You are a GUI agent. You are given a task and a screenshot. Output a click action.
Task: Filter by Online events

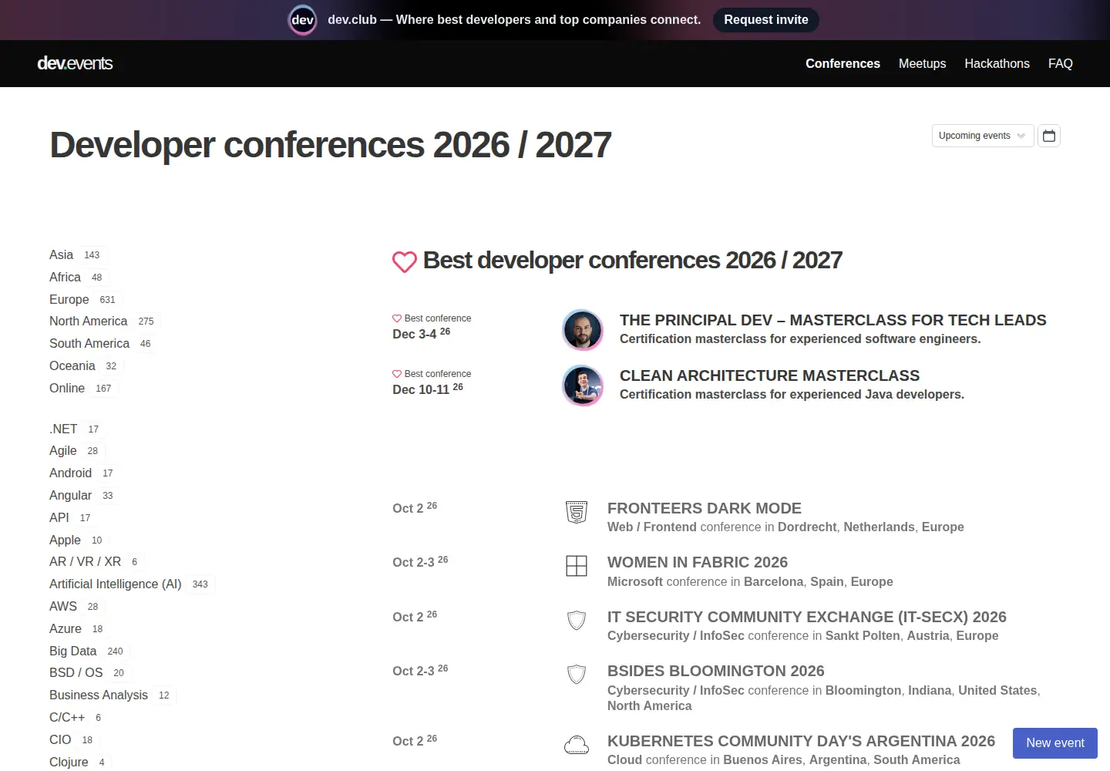point(67,388)
